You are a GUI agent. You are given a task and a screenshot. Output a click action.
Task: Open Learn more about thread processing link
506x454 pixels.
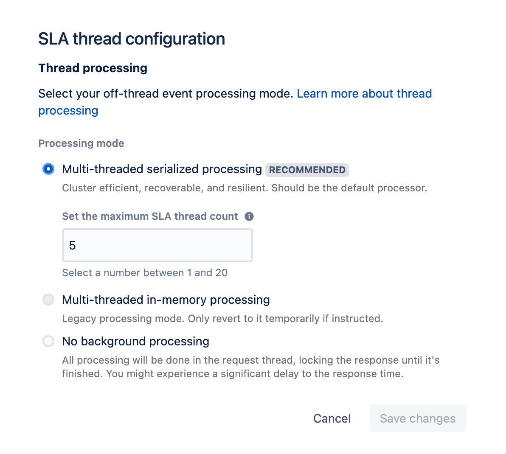pyautogui.click(x=235, y=102)
